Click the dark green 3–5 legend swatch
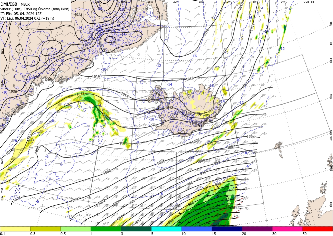333x236 pixels. click(x=136, y=229)
